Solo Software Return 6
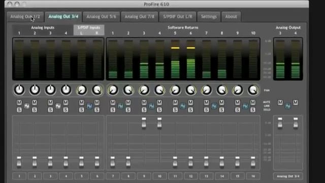 [x=191, y=110]
